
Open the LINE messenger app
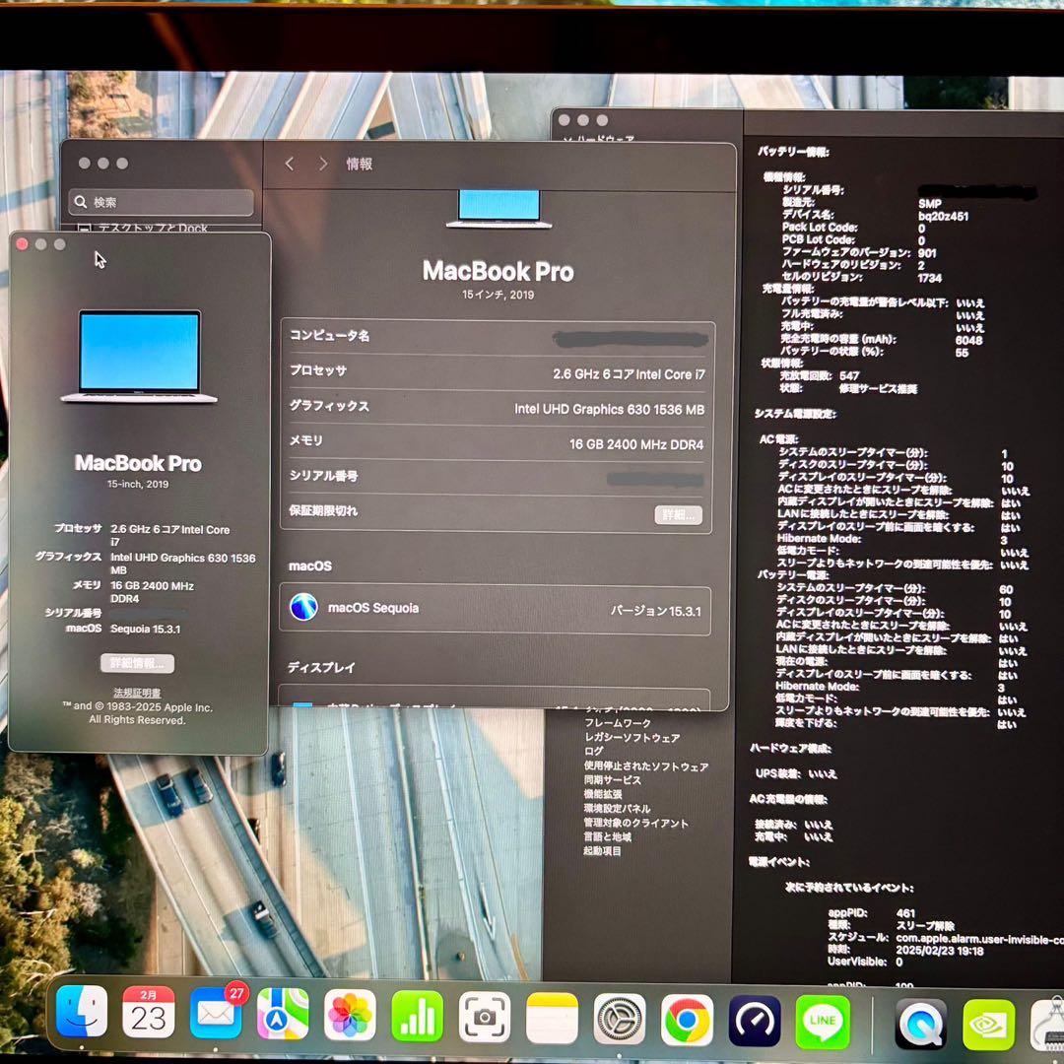tap(822, 1022)
